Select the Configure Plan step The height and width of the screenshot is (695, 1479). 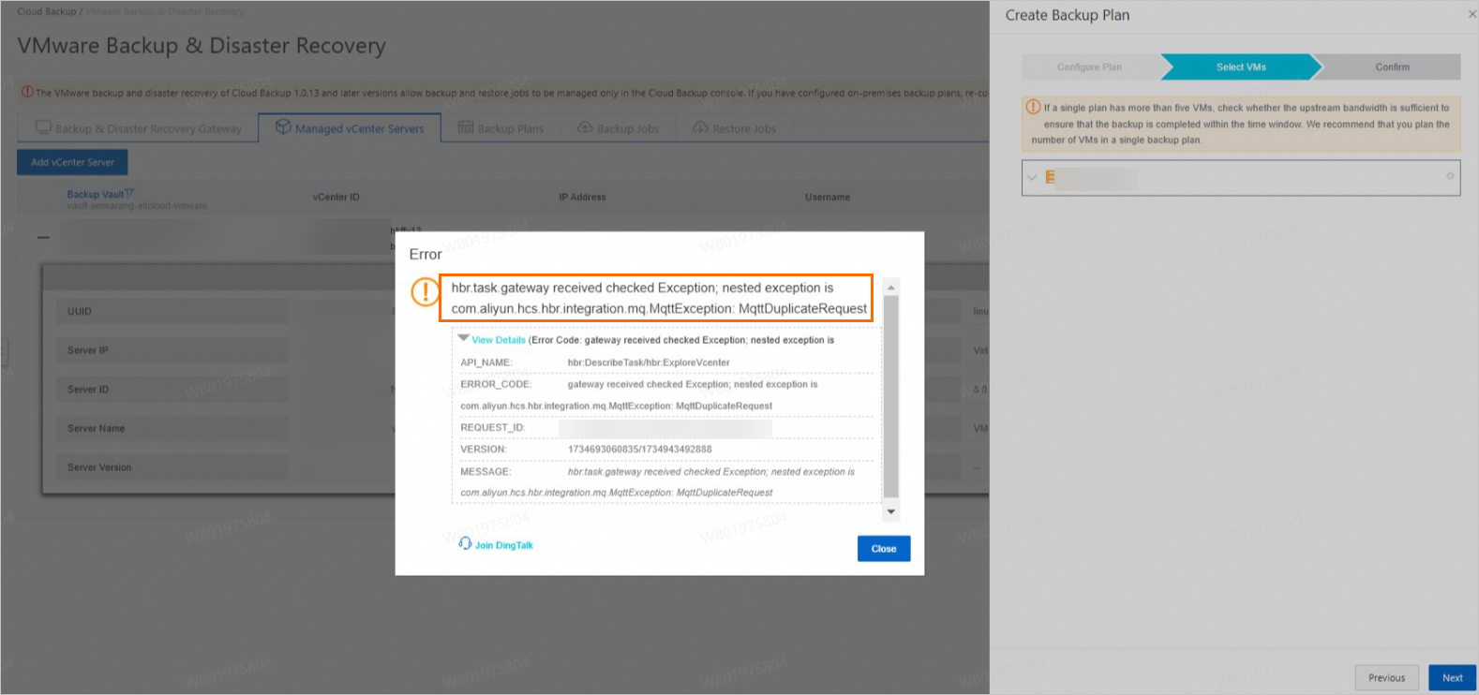click(x=1089, y=67)
